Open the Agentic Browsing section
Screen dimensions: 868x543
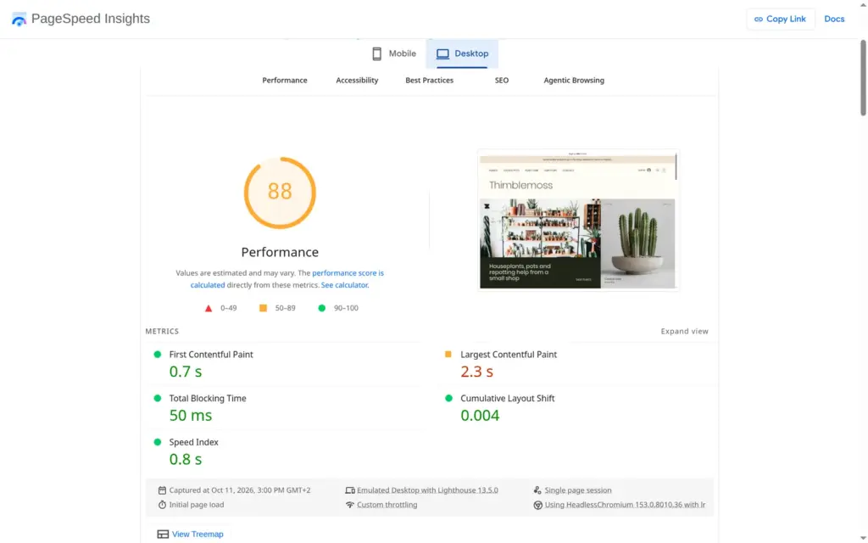coord(574,81)
